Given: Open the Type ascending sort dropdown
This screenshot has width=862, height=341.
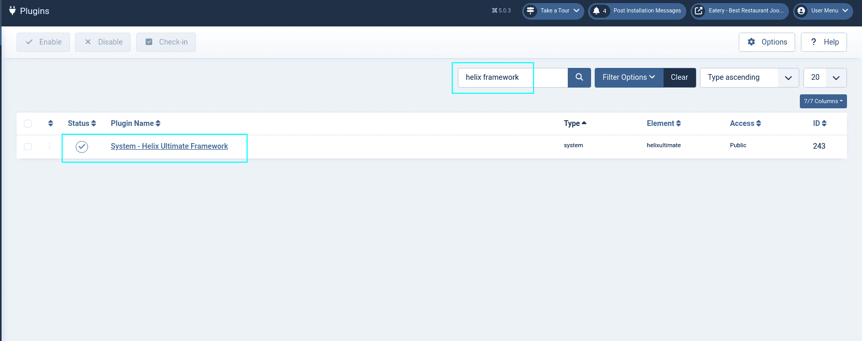Looking at the screenshot, I should tap(749, 78).
